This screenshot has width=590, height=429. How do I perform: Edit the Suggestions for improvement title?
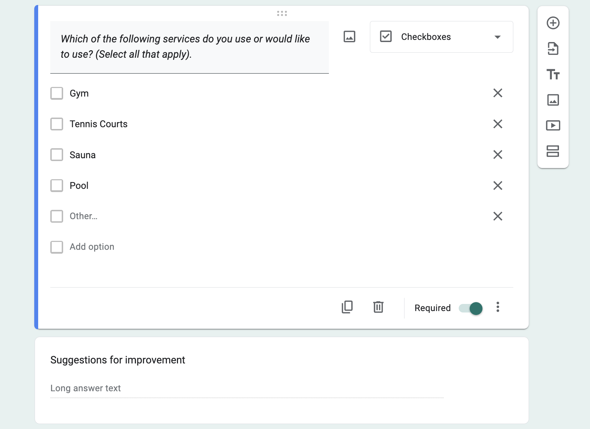(x=118, y=360)
